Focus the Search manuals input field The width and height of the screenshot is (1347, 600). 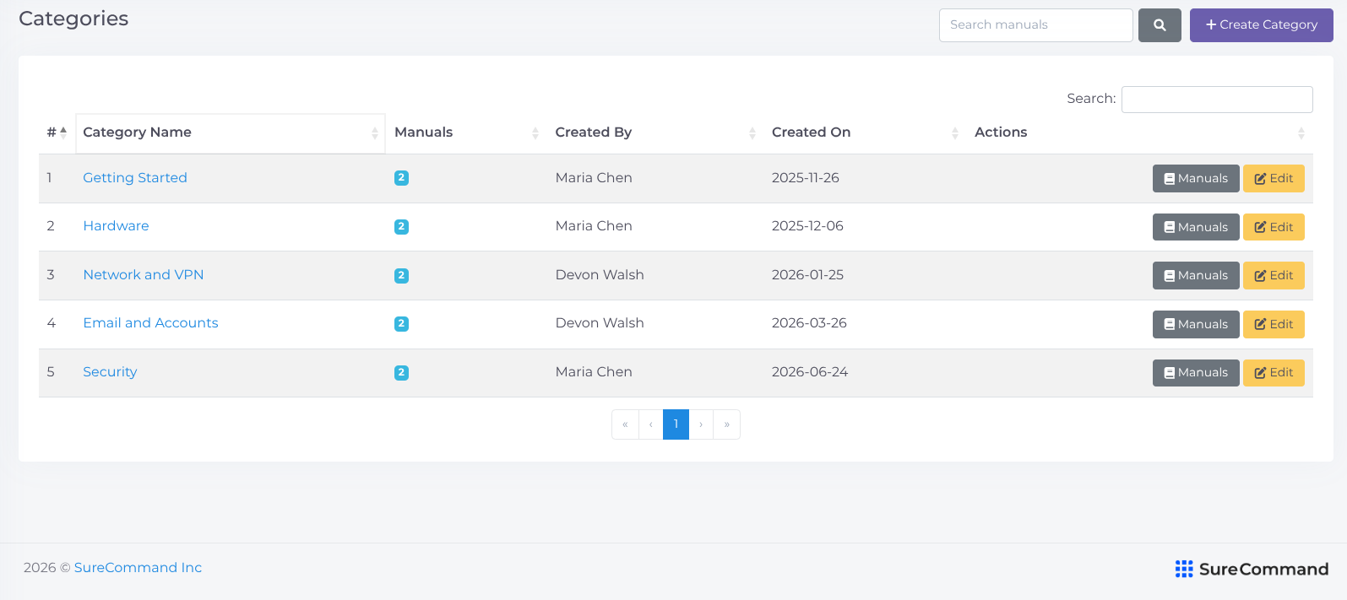[x=1036, y=25]
